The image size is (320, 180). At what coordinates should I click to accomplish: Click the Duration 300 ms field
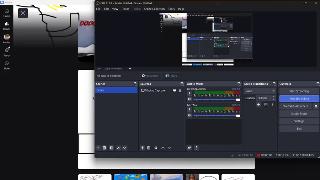264,98
